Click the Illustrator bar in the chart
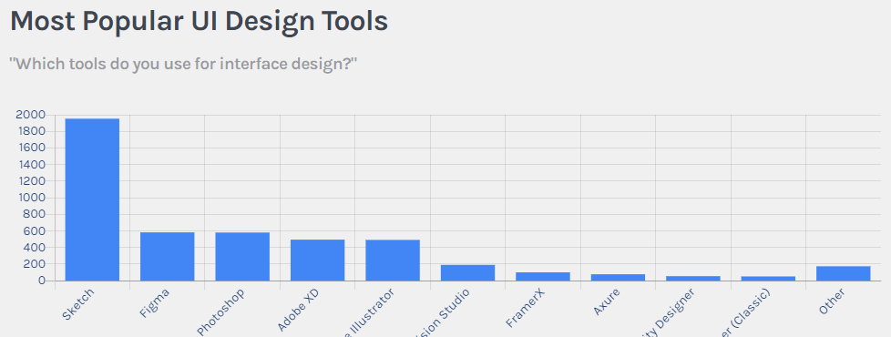Image resolution: width=891 pixels, height=337 pixels. click(393, 260)
